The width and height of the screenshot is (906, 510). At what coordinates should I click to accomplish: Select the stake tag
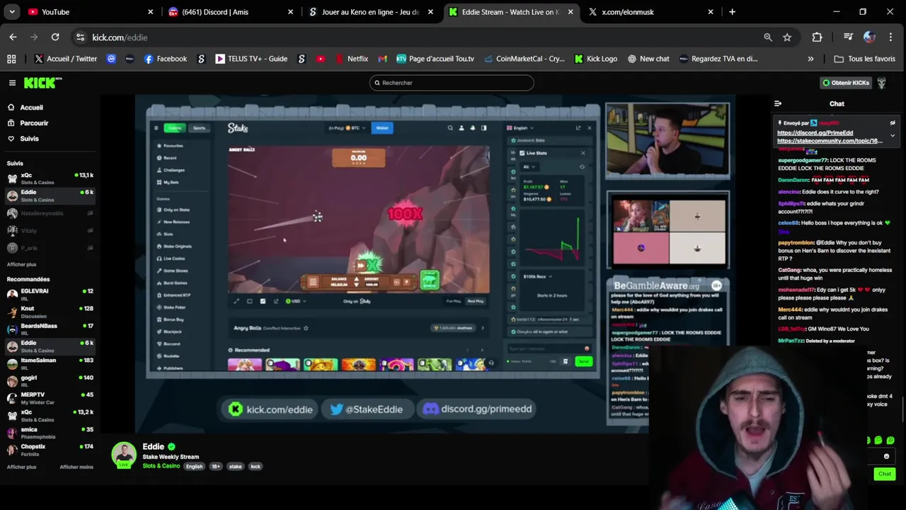coord(236,467)
